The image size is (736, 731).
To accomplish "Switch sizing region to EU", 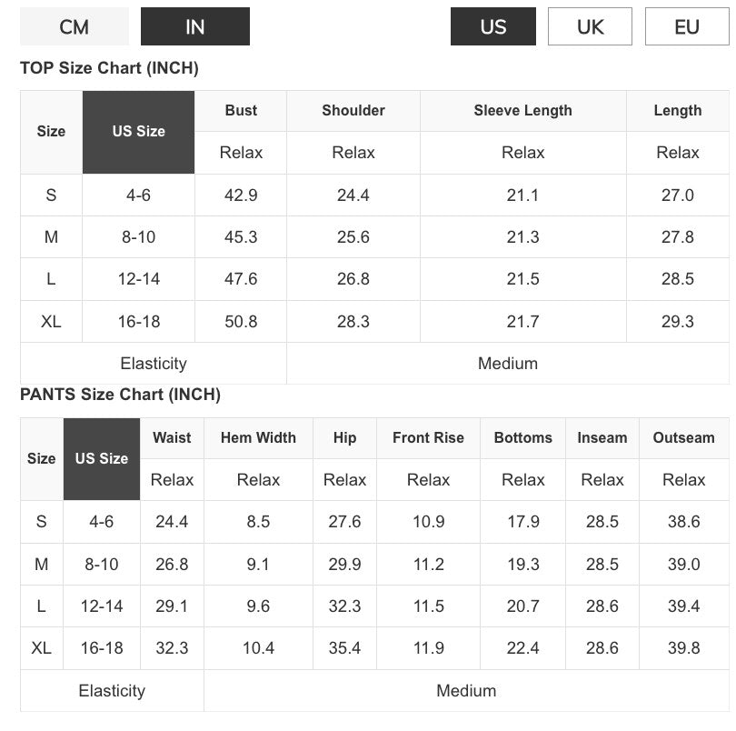I will tap(687, 26).
